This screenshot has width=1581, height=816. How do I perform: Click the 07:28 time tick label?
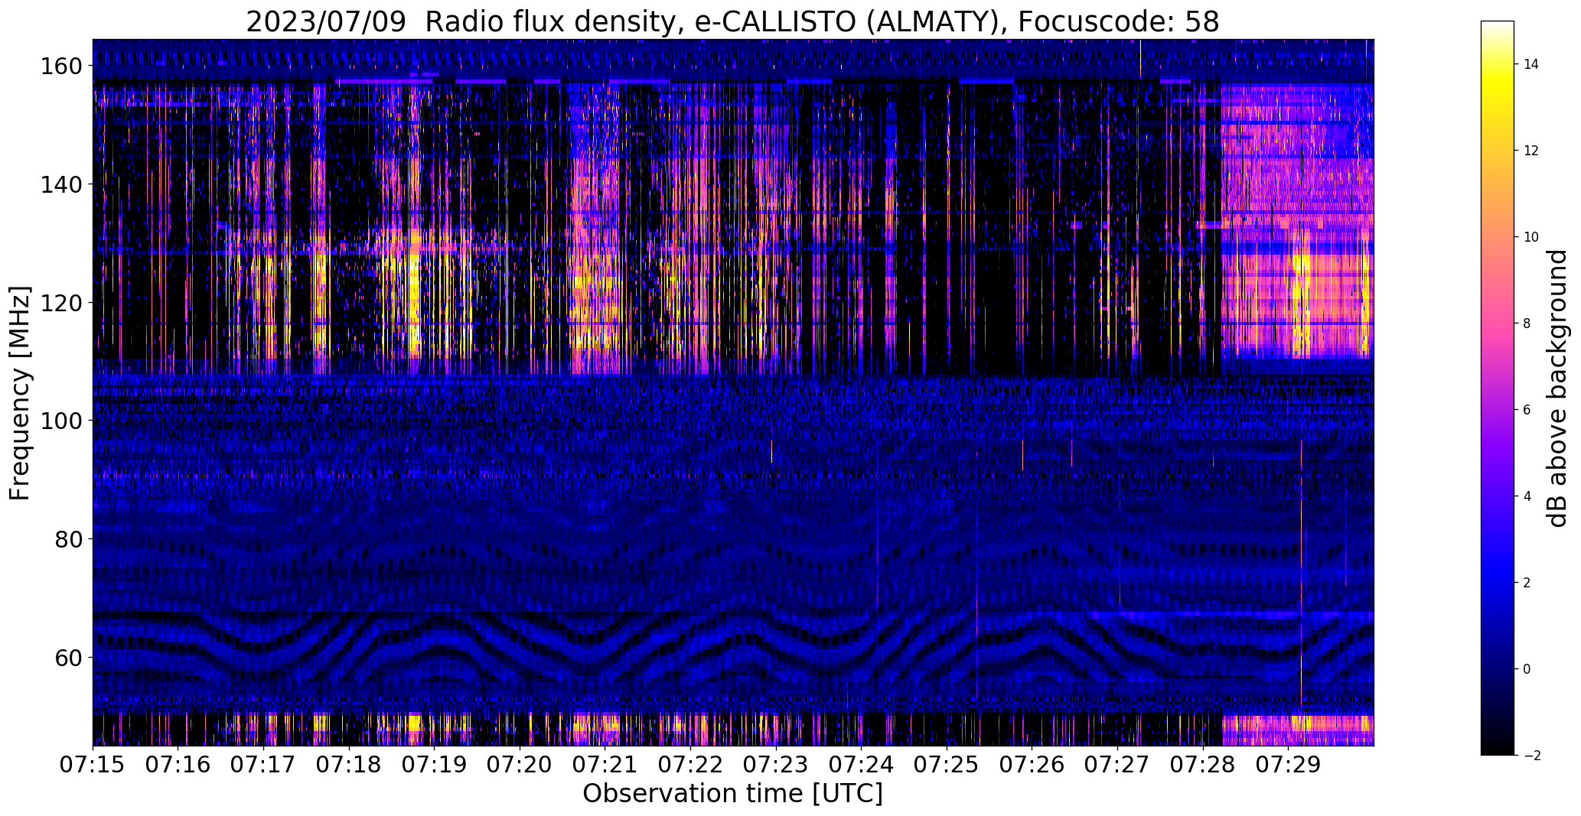(x=1202, y=763)
